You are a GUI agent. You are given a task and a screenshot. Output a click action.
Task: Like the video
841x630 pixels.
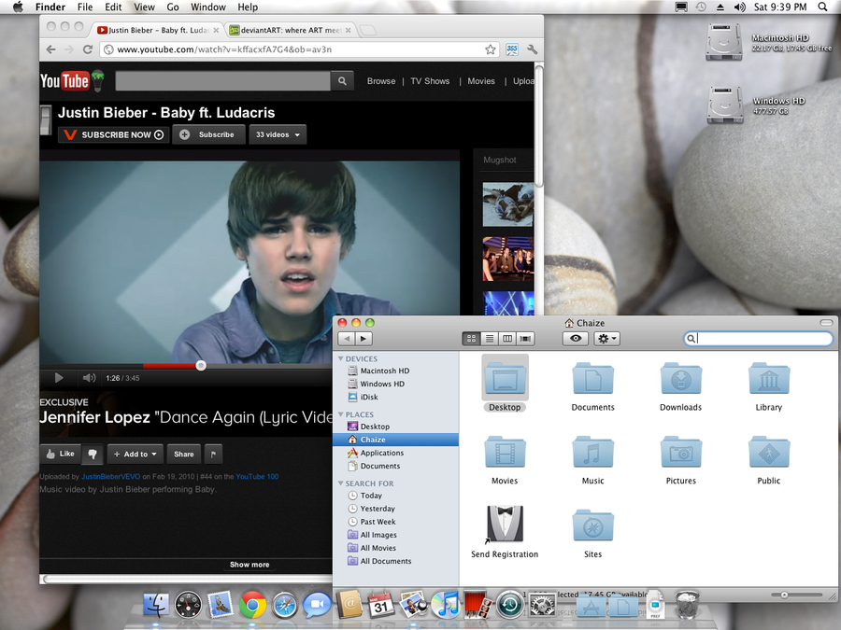(61, 454)
